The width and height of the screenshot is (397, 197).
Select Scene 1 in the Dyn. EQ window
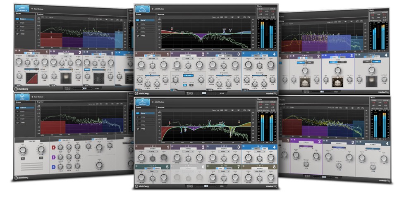tap(145, 20)
